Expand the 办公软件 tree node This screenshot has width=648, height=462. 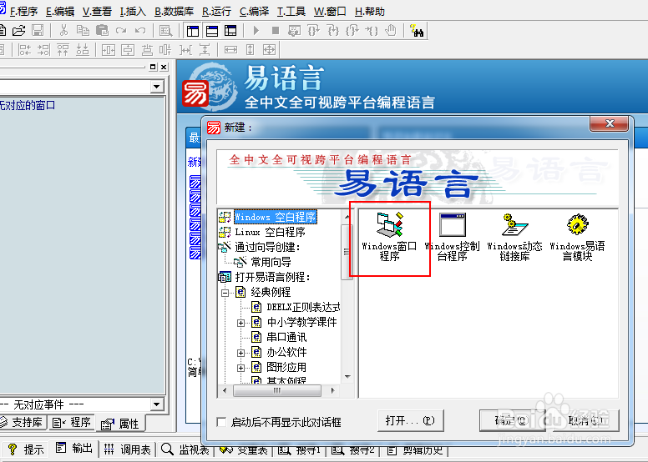[241, 353]
